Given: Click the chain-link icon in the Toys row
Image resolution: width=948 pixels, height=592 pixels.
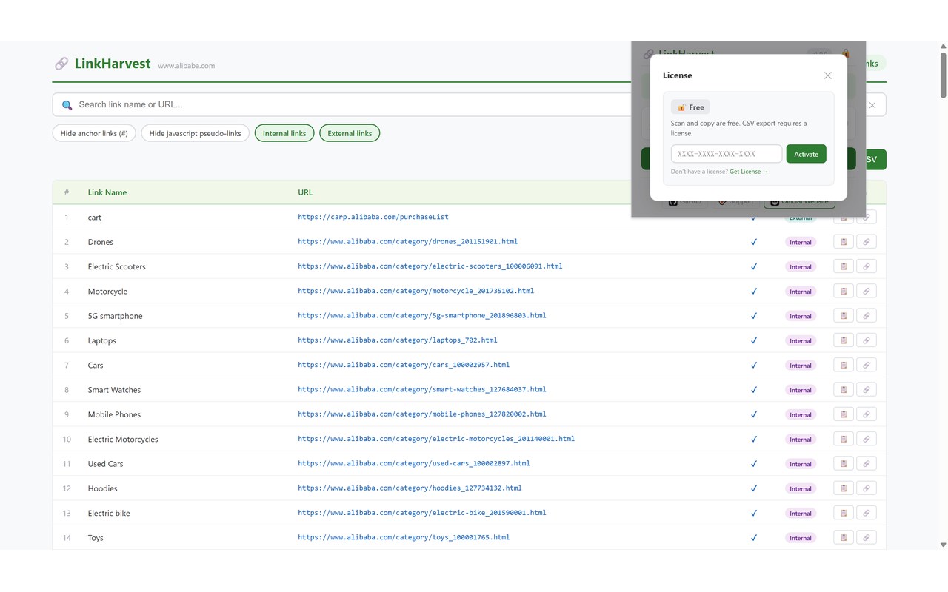Looking at the screenshot, I should pyautogui.click(x=867, y=538).
